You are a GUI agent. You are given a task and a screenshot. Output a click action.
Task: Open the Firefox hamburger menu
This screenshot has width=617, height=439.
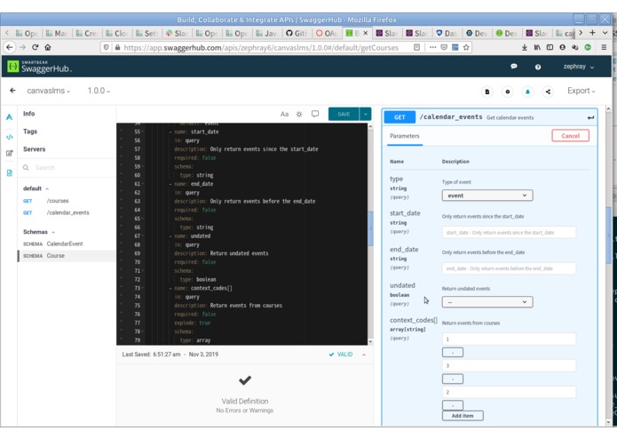click(604, 47)
